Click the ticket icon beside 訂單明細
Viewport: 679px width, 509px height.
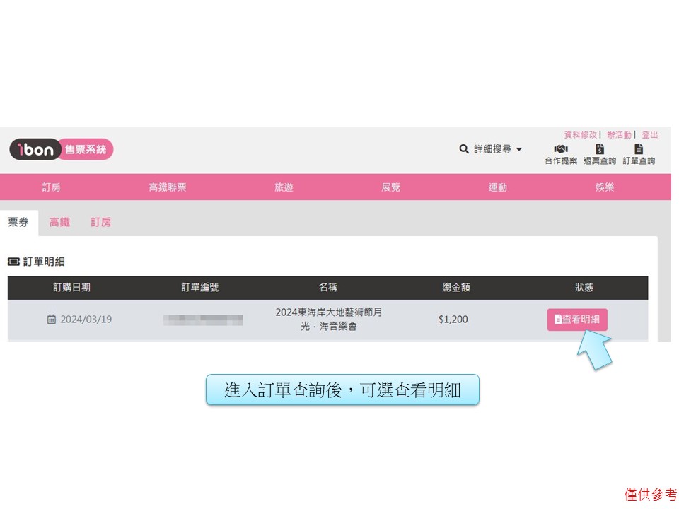[13, 262]
